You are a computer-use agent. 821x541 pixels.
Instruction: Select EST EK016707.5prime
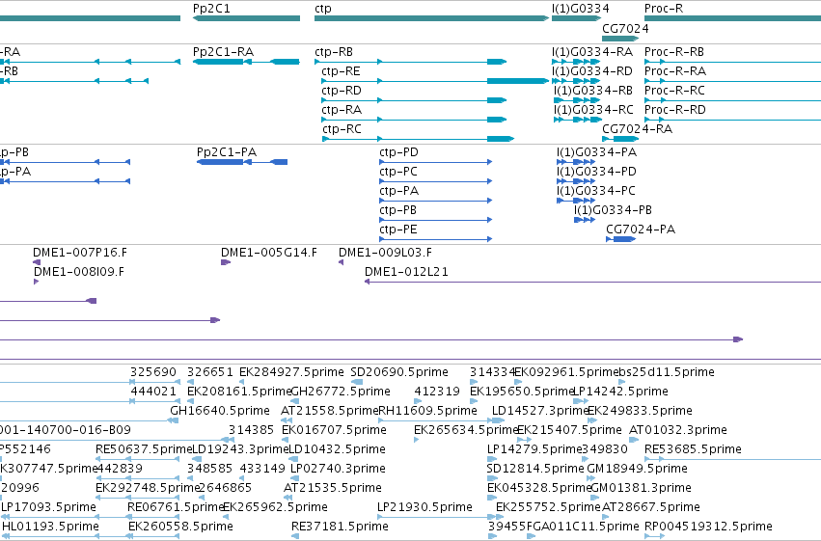pos(334,431)
